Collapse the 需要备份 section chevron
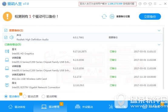The width and height of the screenshot is (168, 112). point(159,30)
